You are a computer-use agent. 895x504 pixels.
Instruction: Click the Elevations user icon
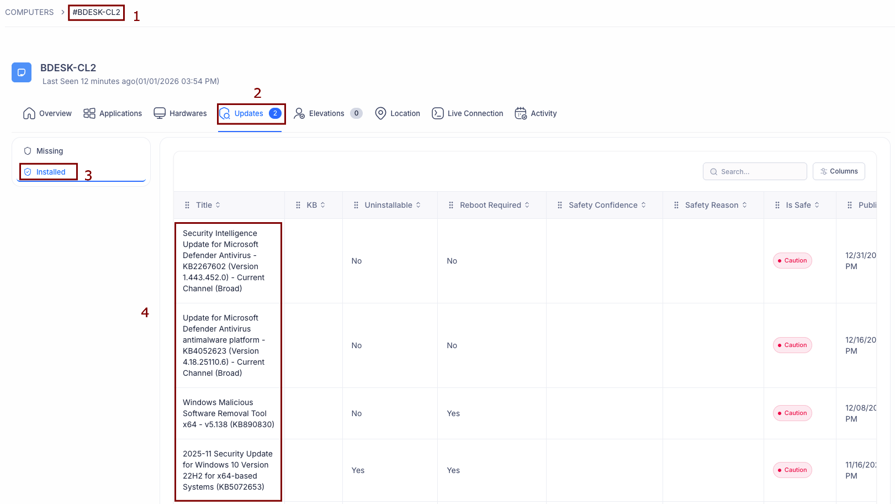[x=299, y=113]
